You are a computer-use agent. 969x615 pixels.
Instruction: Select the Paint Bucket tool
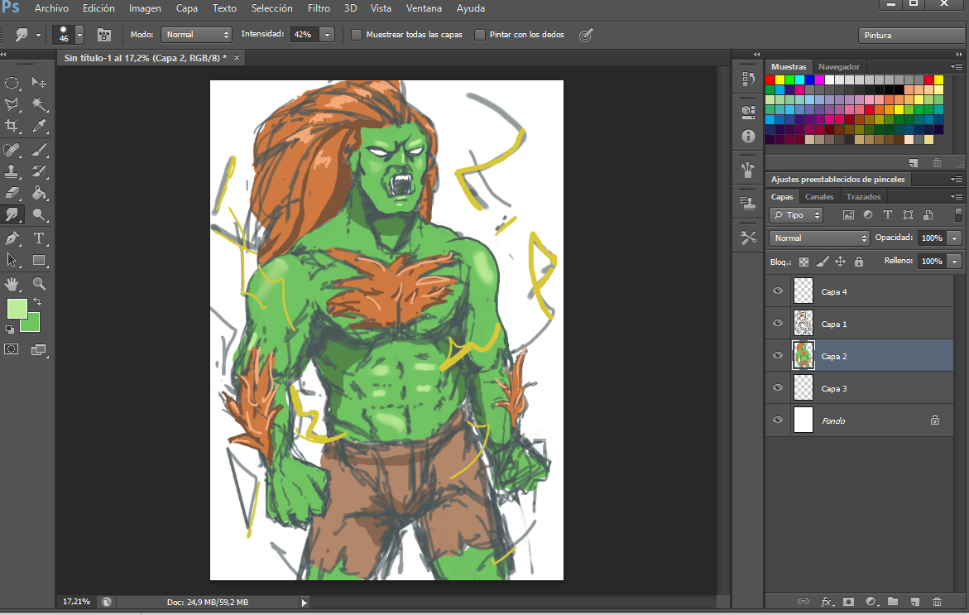(39, 193)
